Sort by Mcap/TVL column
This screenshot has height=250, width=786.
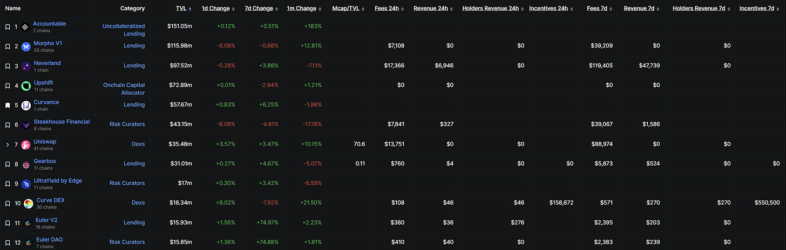(x=349, y=9)
